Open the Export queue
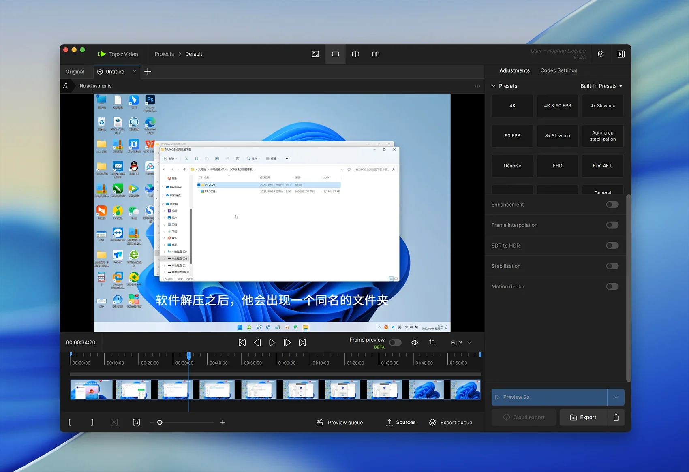689x472 pixels. (x=451, y=422)
